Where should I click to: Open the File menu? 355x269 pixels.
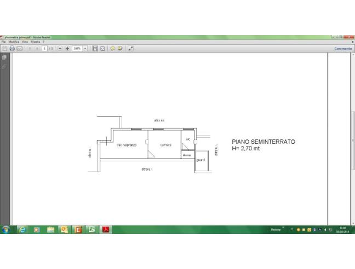[x=3, y=42]
